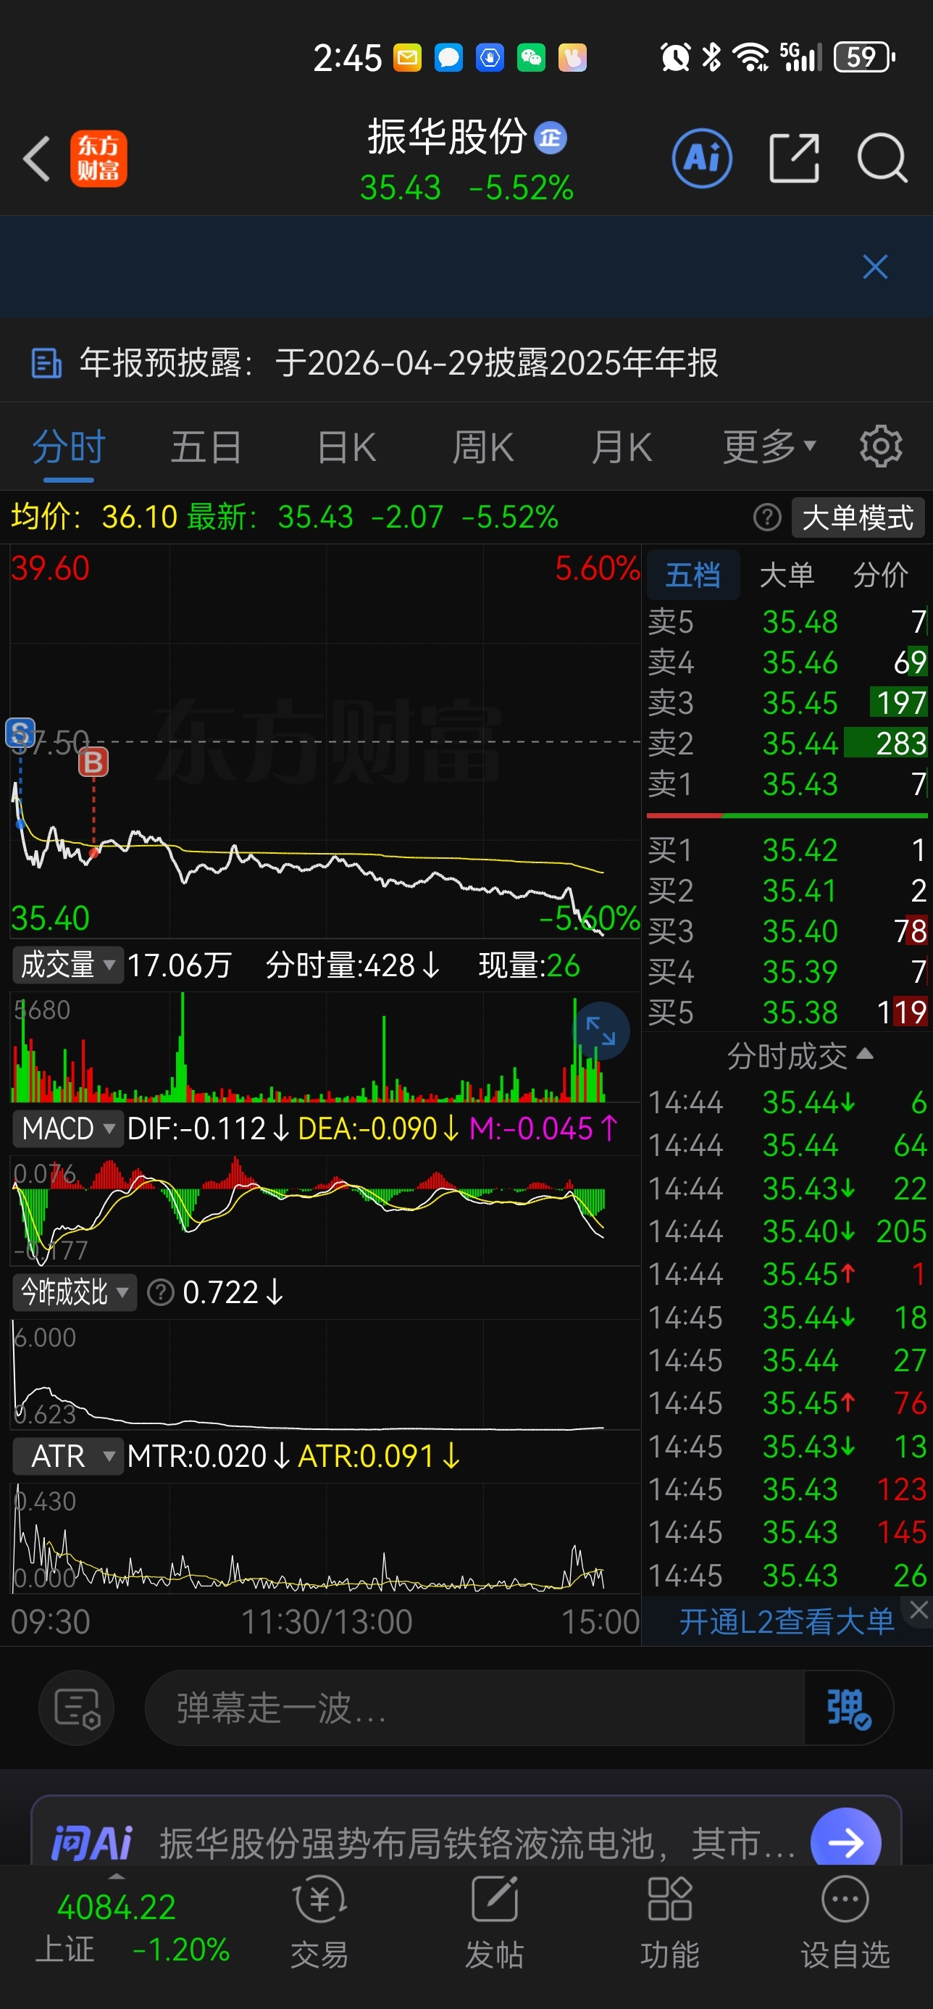Tap the 14:44 35.40 205 trade row
Image resolution: width=933 pixels, height=2009 pixels.
pos(787,1231)
